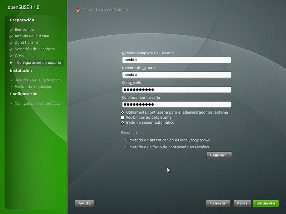Viewport: 286px width, 214px height.
Task: Select Bienvenido step in sidebar
Action: (x=24, y=30)
